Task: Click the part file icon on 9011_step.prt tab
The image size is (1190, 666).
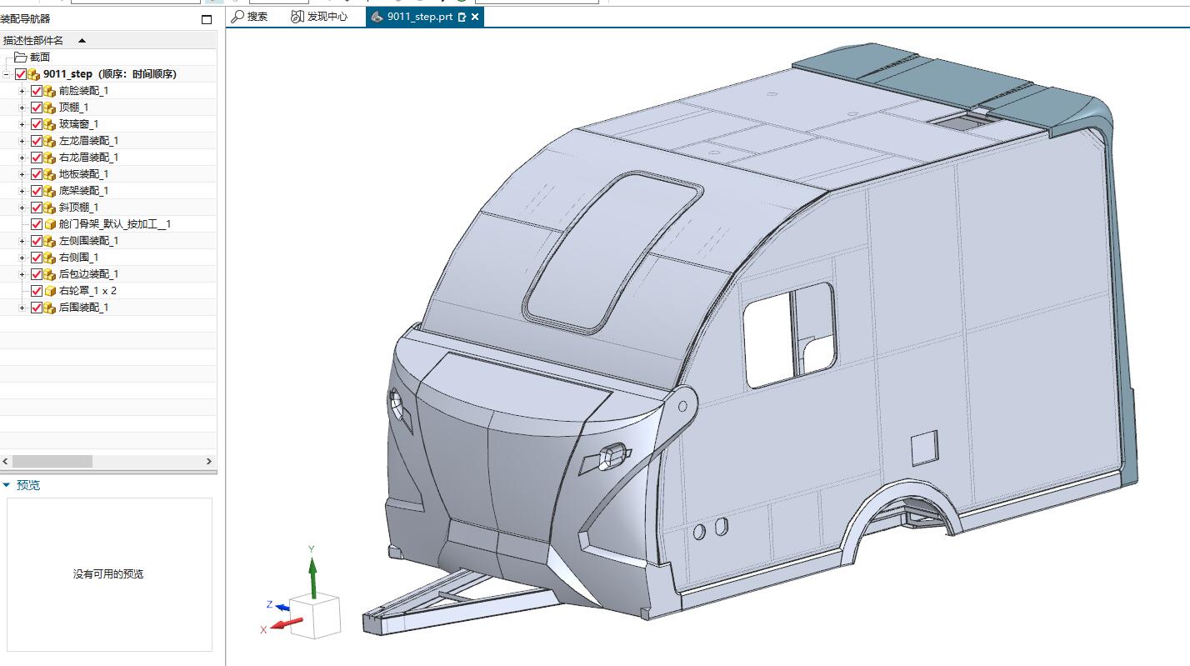Action: (377, 17)
